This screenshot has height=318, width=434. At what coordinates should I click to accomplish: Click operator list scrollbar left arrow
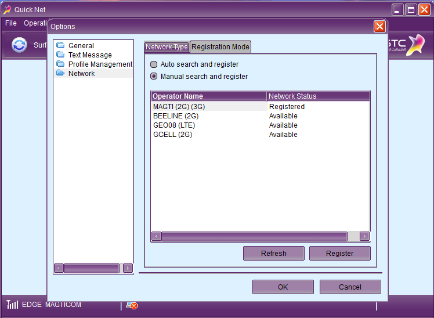(x=157, y=237)
